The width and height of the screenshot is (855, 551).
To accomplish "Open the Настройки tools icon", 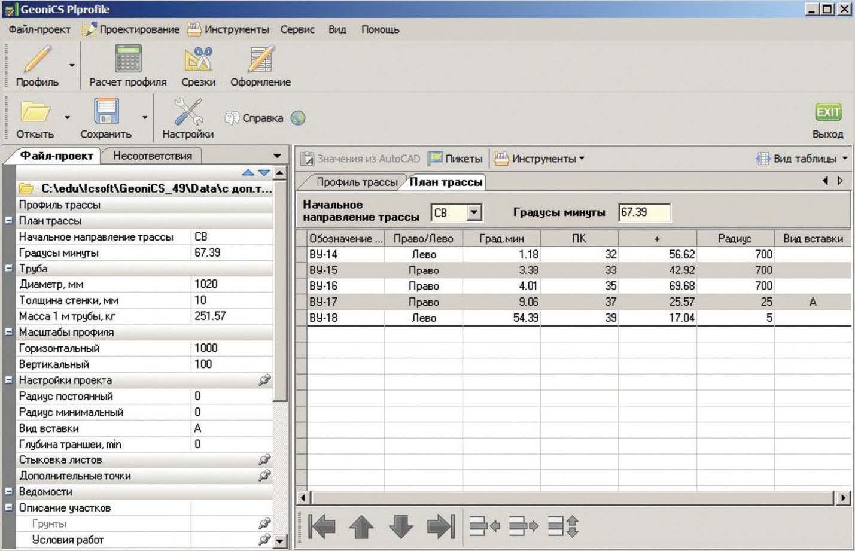I will point(188,112).
